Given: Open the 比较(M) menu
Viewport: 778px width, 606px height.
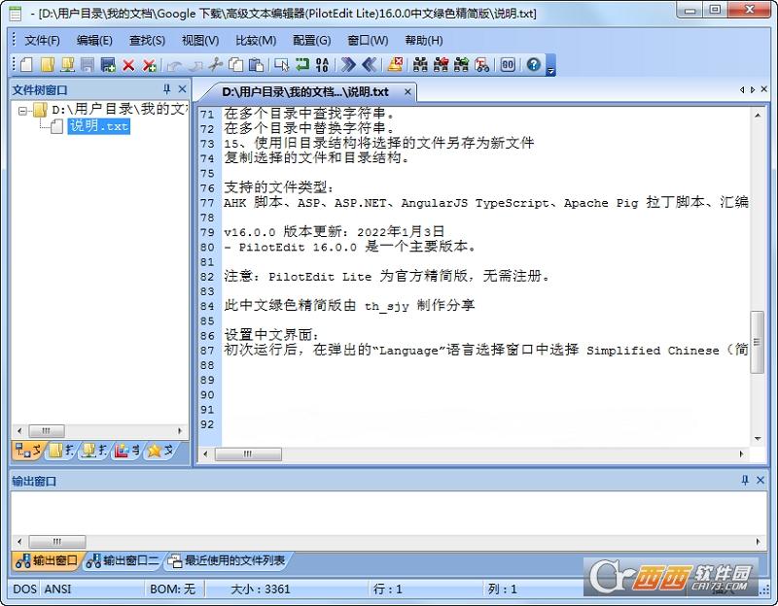Looking at the screenshot, I should click(256, 41).
